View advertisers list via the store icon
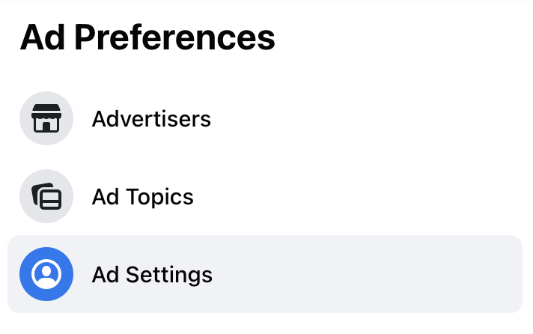Screen dimensions: 533x334 click(x=46, y=118)
